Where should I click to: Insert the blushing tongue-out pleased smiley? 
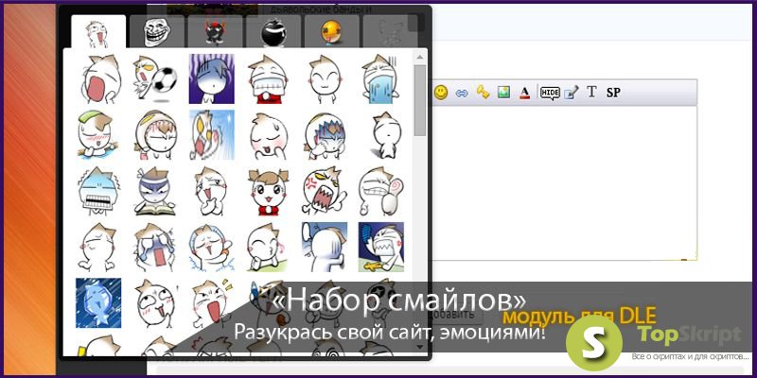268,135
